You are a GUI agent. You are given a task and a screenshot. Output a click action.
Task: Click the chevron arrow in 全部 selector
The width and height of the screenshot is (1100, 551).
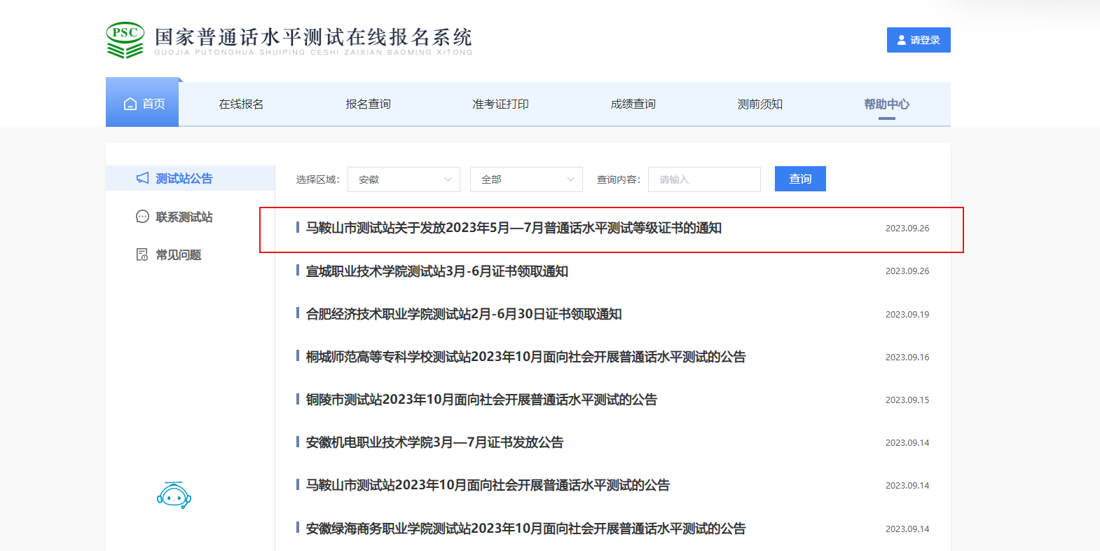[570, 179]
